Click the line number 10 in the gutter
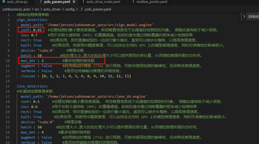Viewport: 259px width, 144px height. (x=9, y=61)
